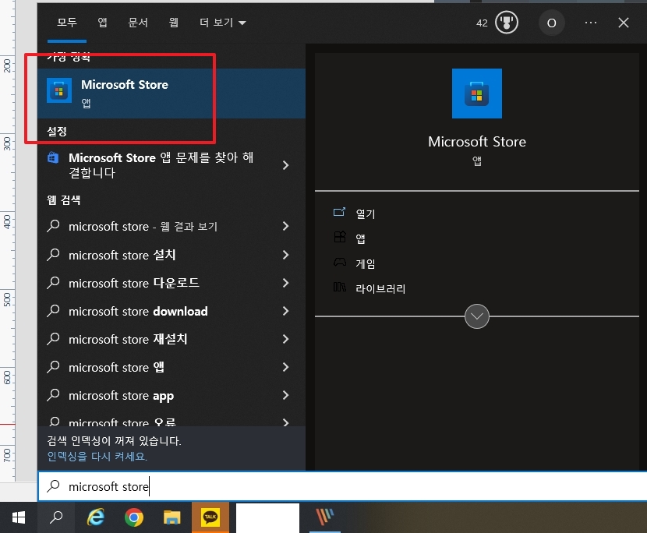Click the rewards points count 42
The height and width of the screenshot is (533, 647).
482,23
